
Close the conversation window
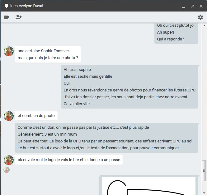(x=201, y=6)
